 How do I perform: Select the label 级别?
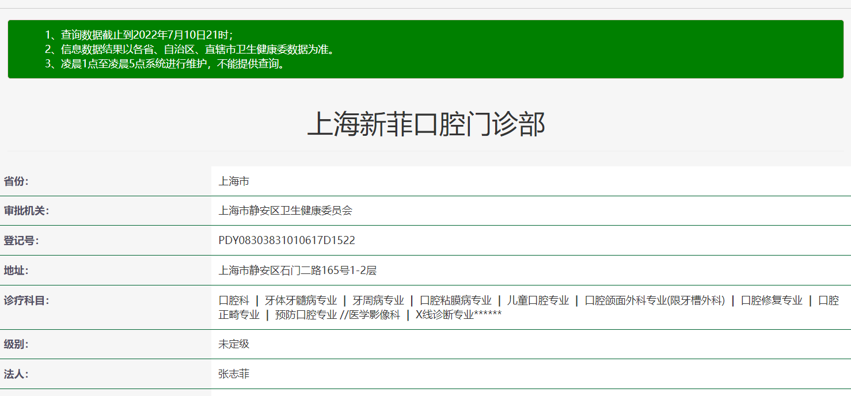tap(16, 345)
